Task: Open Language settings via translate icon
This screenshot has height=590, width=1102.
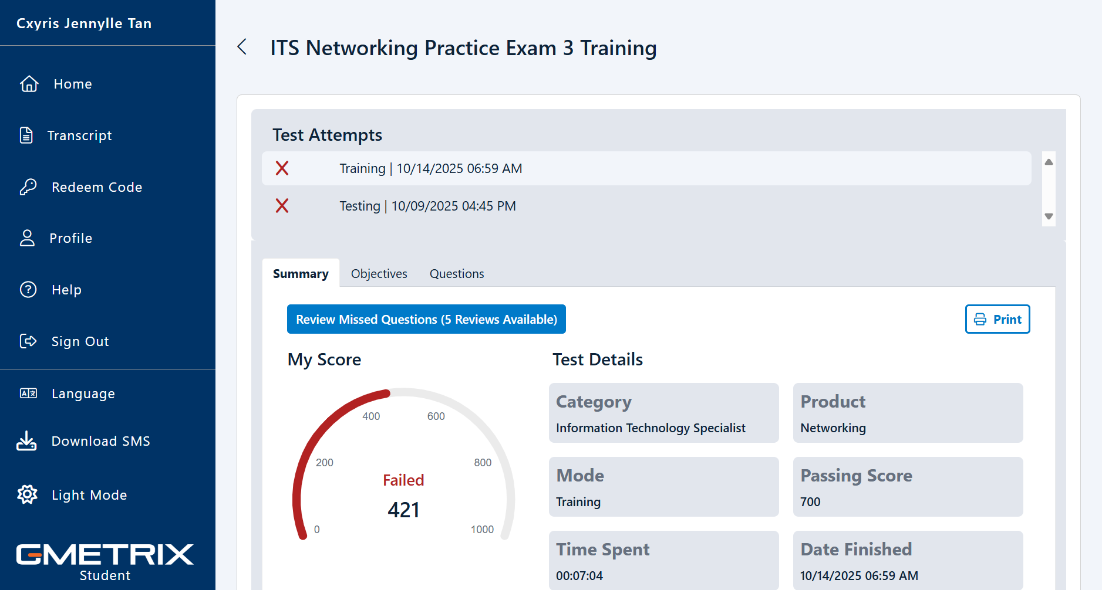Action: pos(28,394)
